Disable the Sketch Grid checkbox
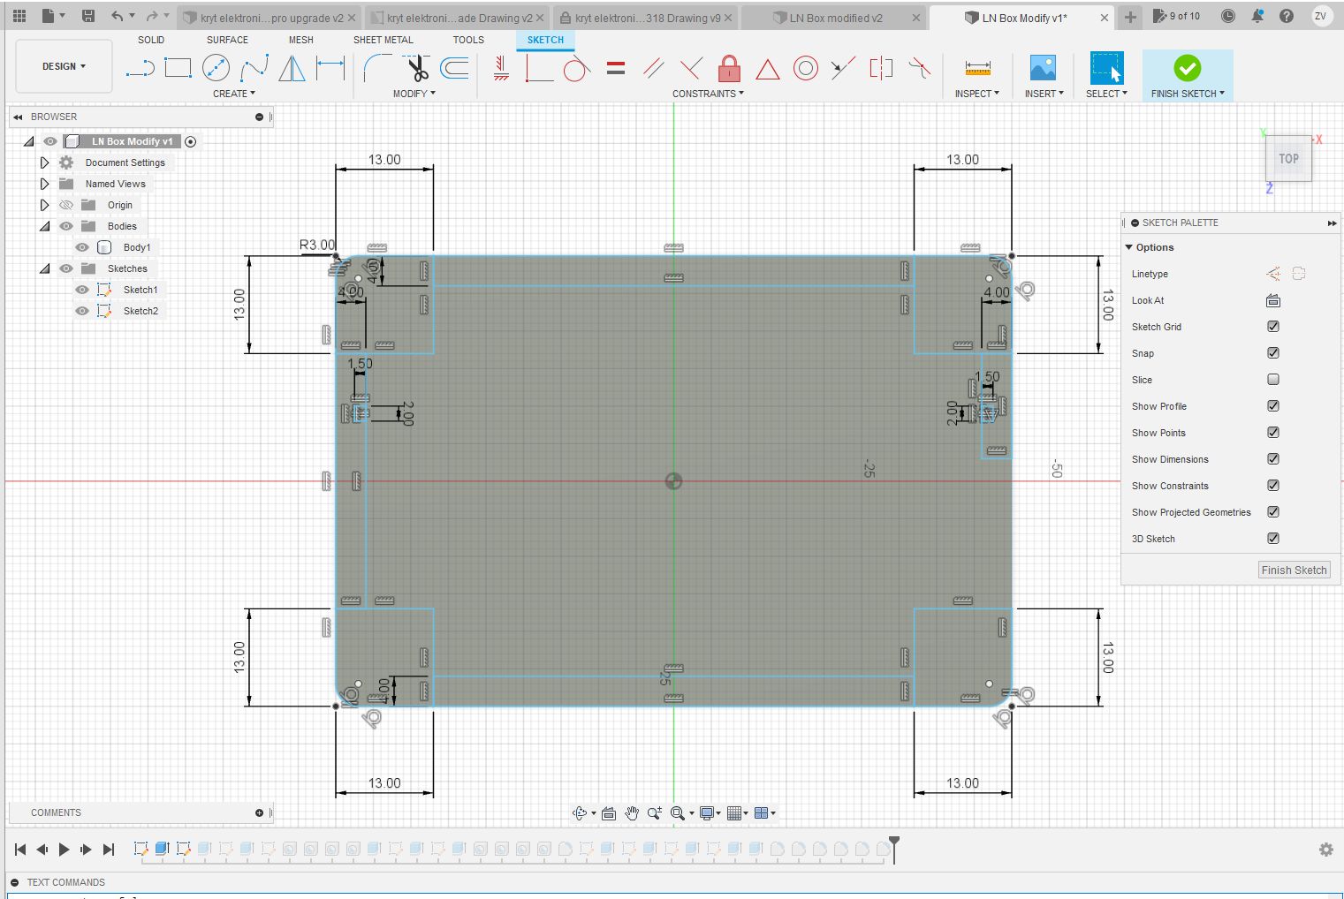Screen dimensions: 1344x899 pos(1272,327)
